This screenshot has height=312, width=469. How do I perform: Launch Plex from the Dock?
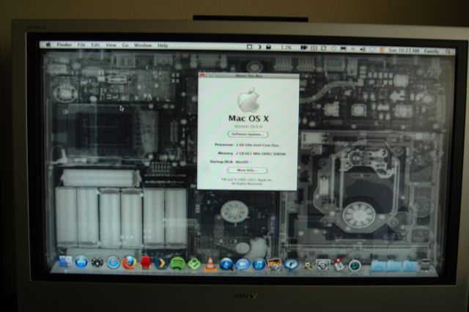click(x=161, y=263)
